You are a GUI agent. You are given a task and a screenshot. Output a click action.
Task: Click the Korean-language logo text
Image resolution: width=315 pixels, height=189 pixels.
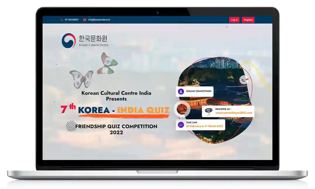93,38
